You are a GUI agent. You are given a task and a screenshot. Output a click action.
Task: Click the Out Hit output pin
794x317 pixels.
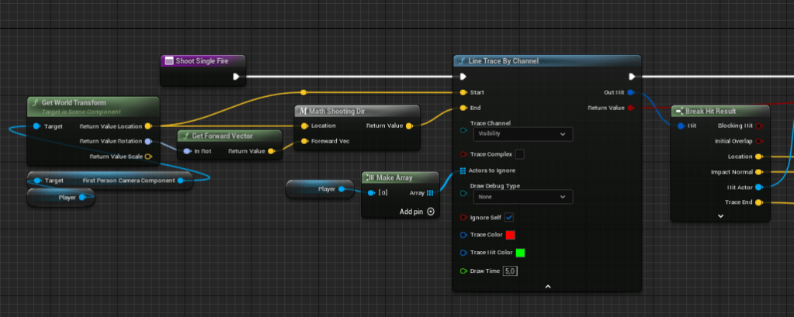pos(630,92)
